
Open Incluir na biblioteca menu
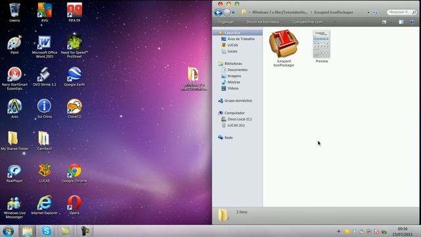[x=264, y=22]
